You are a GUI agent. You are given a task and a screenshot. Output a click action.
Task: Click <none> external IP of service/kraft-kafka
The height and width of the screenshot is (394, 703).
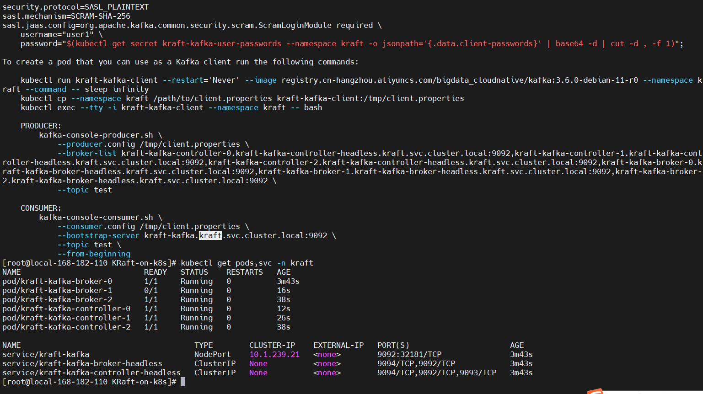327,355
